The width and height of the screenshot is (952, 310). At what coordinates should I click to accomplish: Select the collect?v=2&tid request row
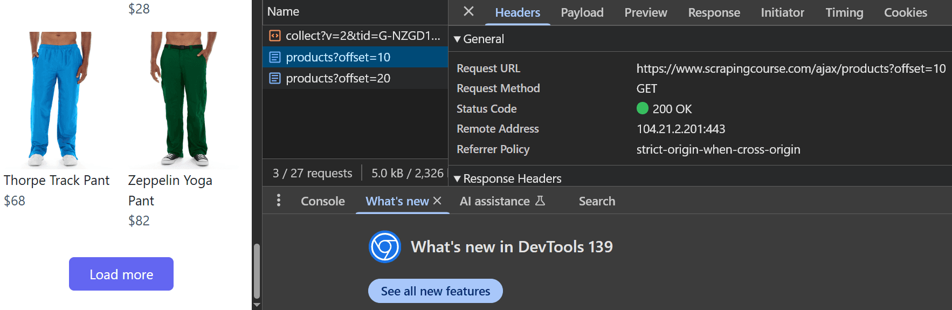[355, 36]
